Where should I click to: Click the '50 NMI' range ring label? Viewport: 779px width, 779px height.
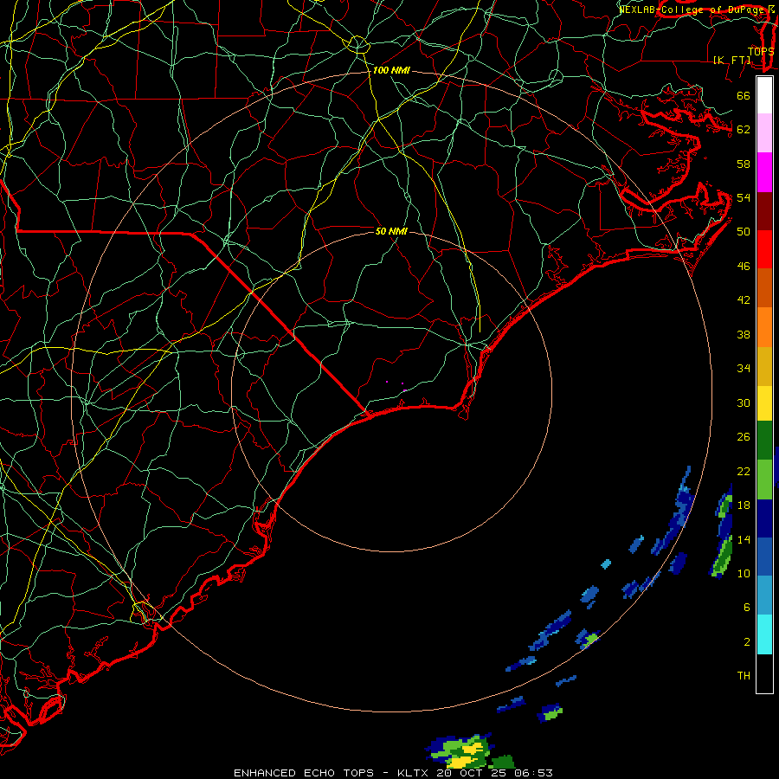[391, 231]
